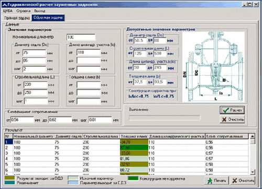This screenshot has height=189, width=262.
Task: Click the Печать button
Action: (216, 181)
